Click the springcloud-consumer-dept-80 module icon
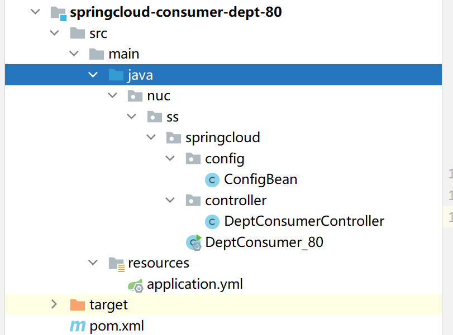Viewport: 453px width, 335px height. pyautogui.click(x=59, y=13)
